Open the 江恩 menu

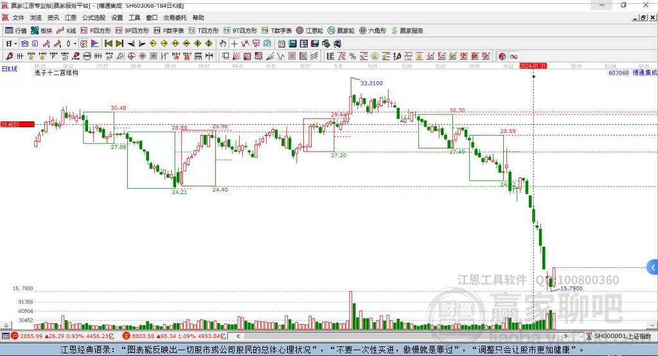71,17
